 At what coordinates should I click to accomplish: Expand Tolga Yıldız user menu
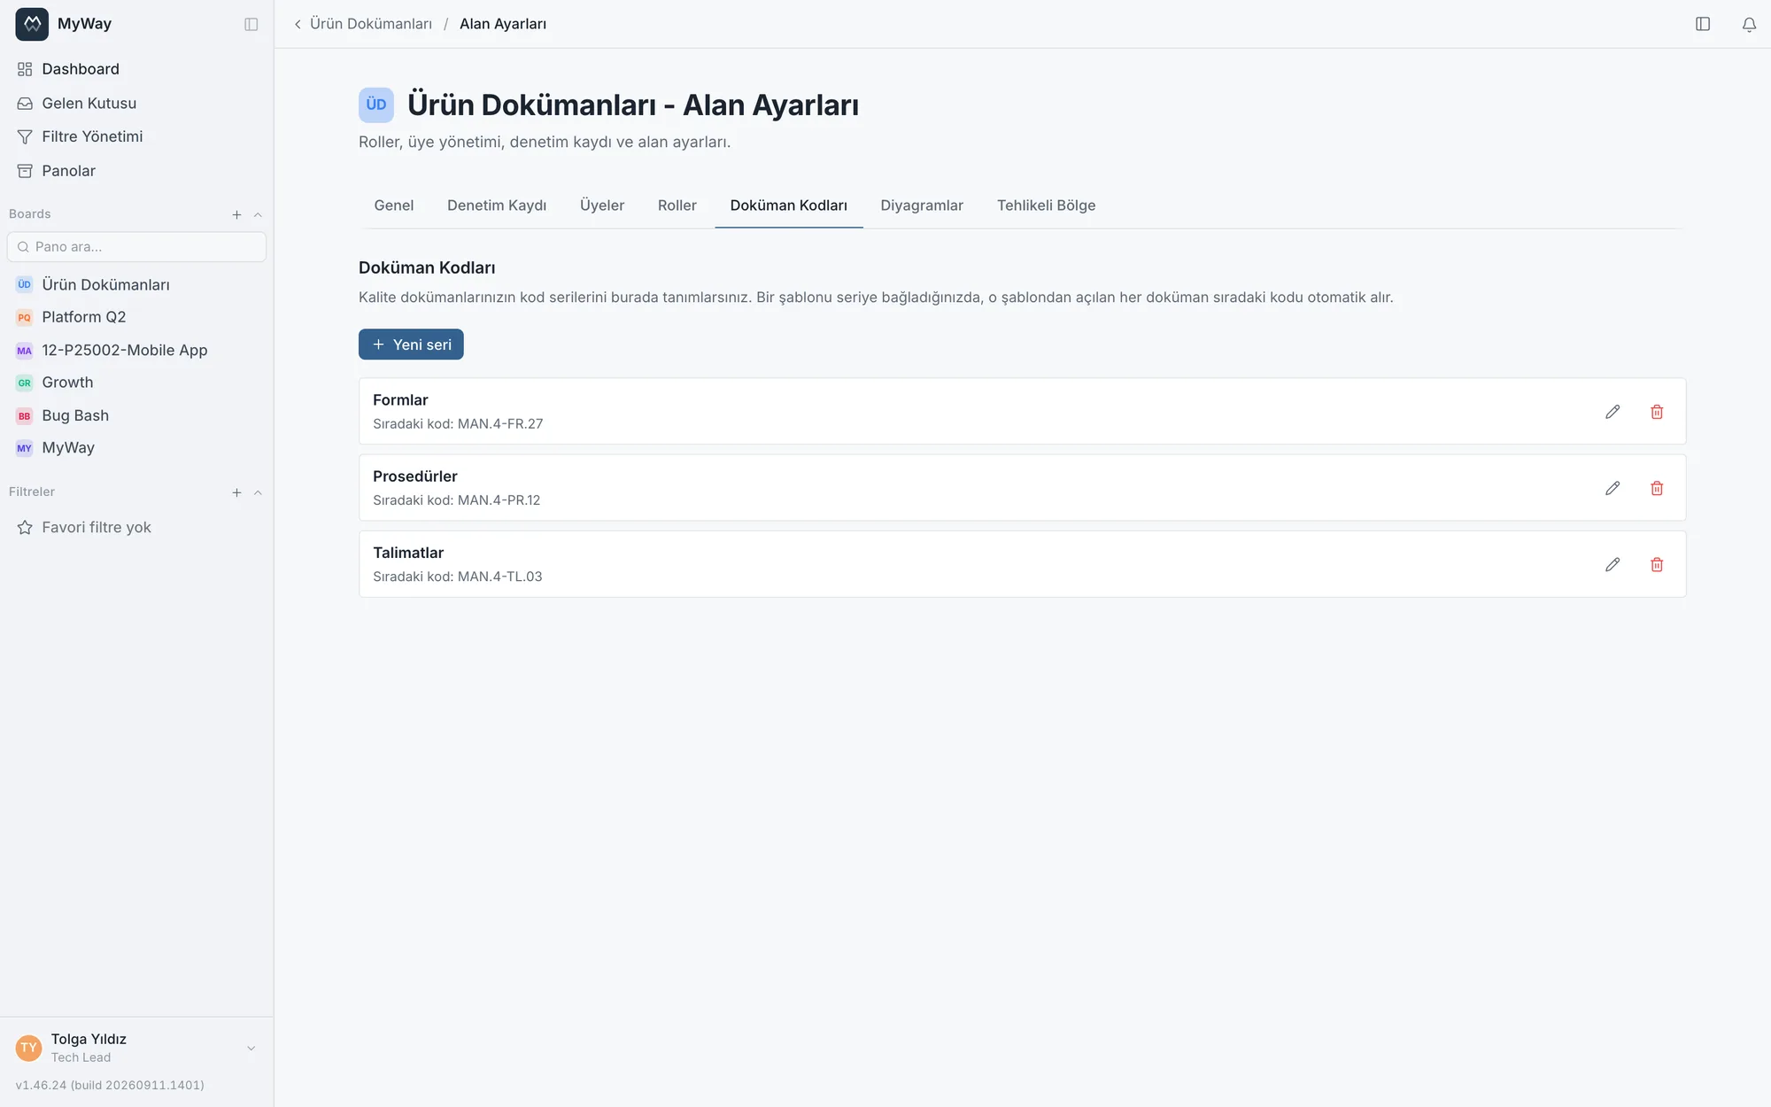[251, 1049]
